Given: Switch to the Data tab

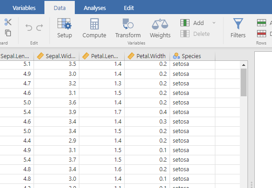Looking at the screenshot, I should (60, 8).
